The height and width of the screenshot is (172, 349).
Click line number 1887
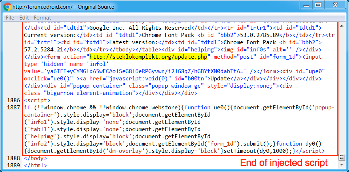(x=14, y=108)
